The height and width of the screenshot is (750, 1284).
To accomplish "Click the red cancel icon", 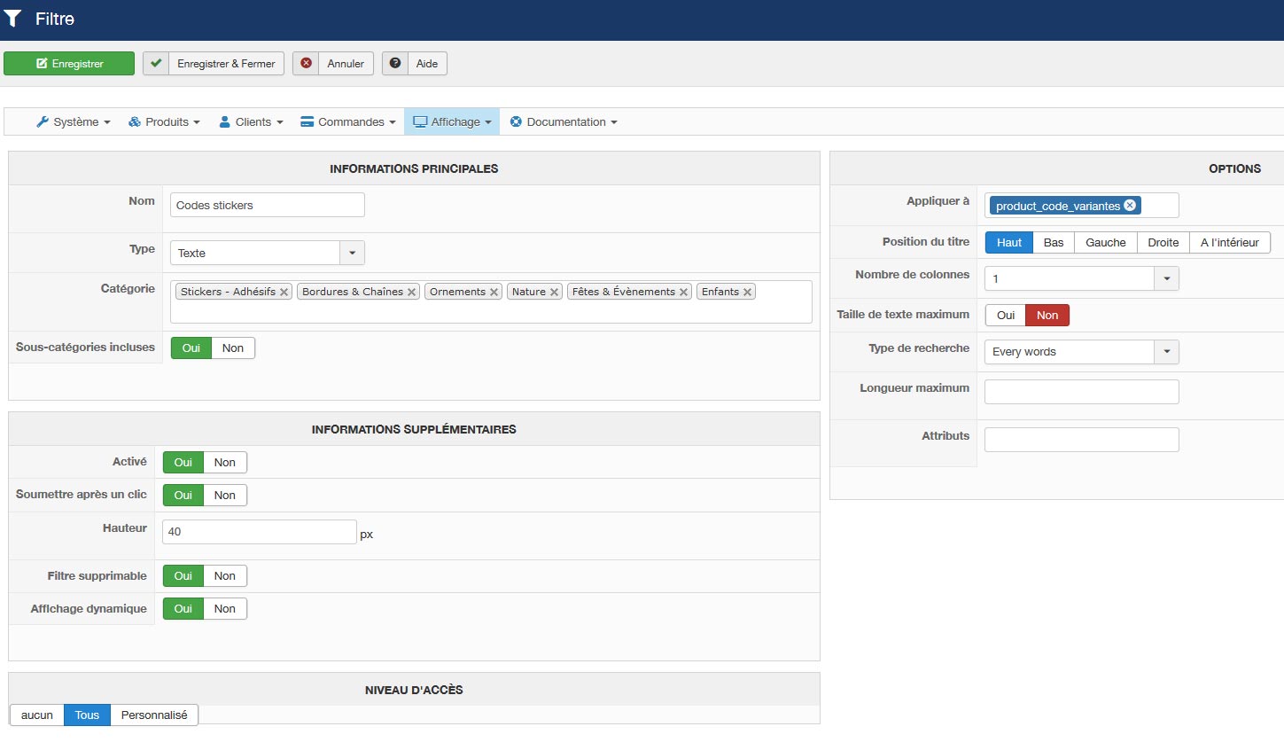I will [306, 64].
